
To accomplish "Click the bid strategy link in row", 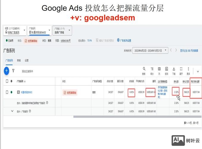I will [162, 92].
